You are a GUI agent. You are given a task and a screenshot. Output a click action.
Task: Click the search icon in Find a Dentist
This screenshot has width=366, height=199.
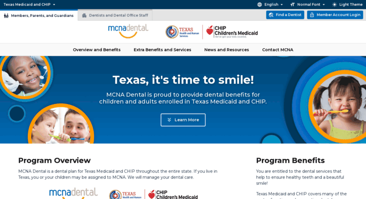click(271, 15)
